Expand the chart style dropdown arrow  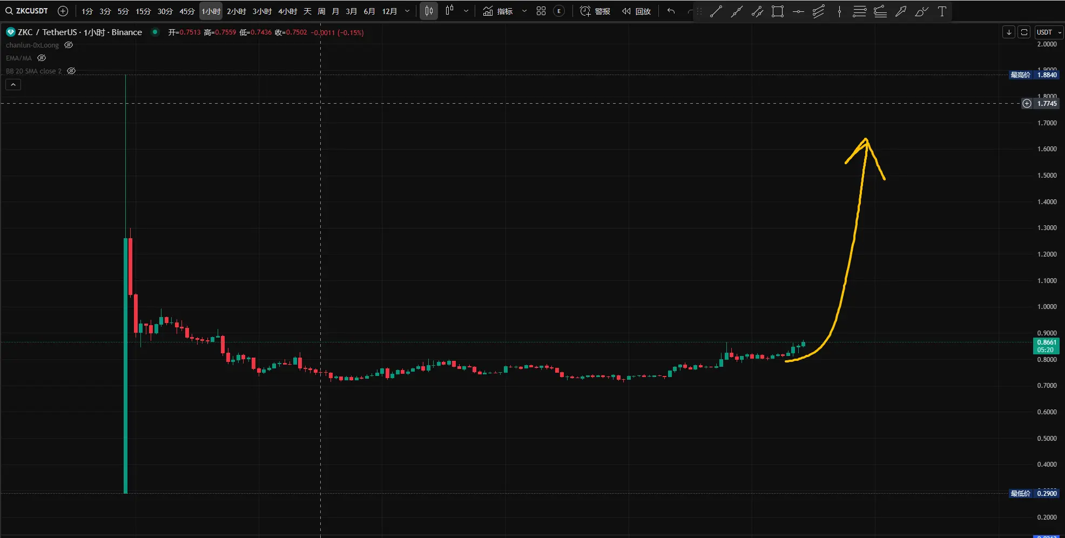click(466, 11)
